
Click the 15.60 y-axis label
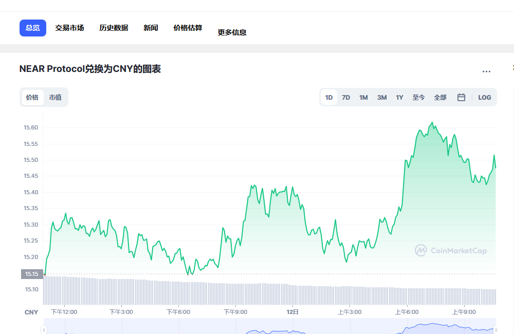pyautogui.click(x=31, y=127)
